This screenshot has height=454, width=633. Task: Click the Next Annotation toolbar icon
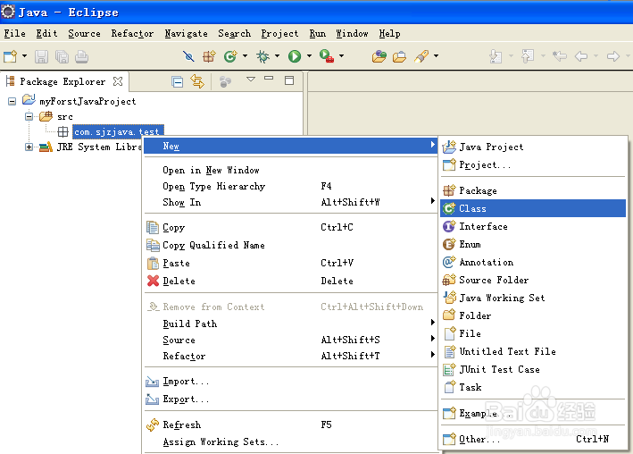496,56
